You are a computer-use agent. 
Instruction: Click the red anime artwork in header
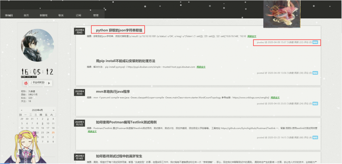(x=282, y=14)
